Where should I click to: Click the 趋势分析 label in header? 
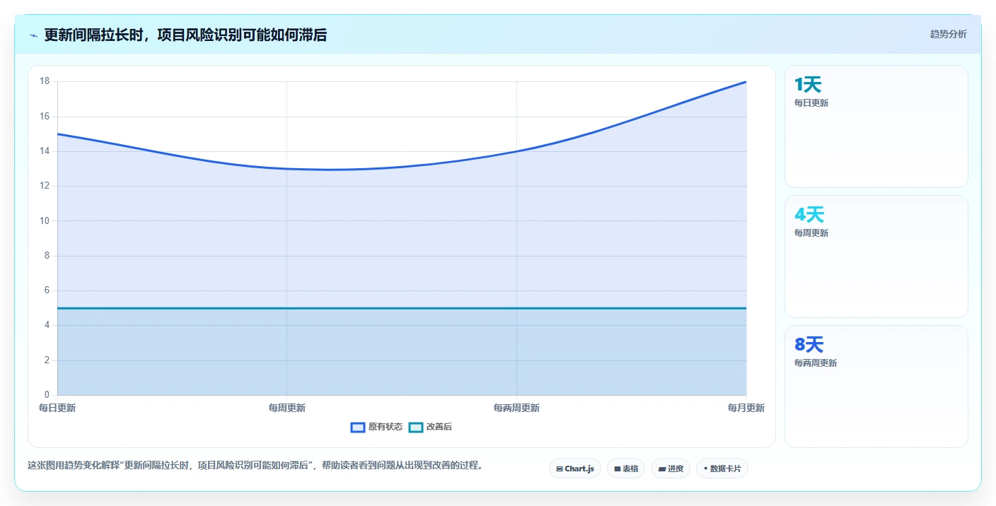point(948,34)
